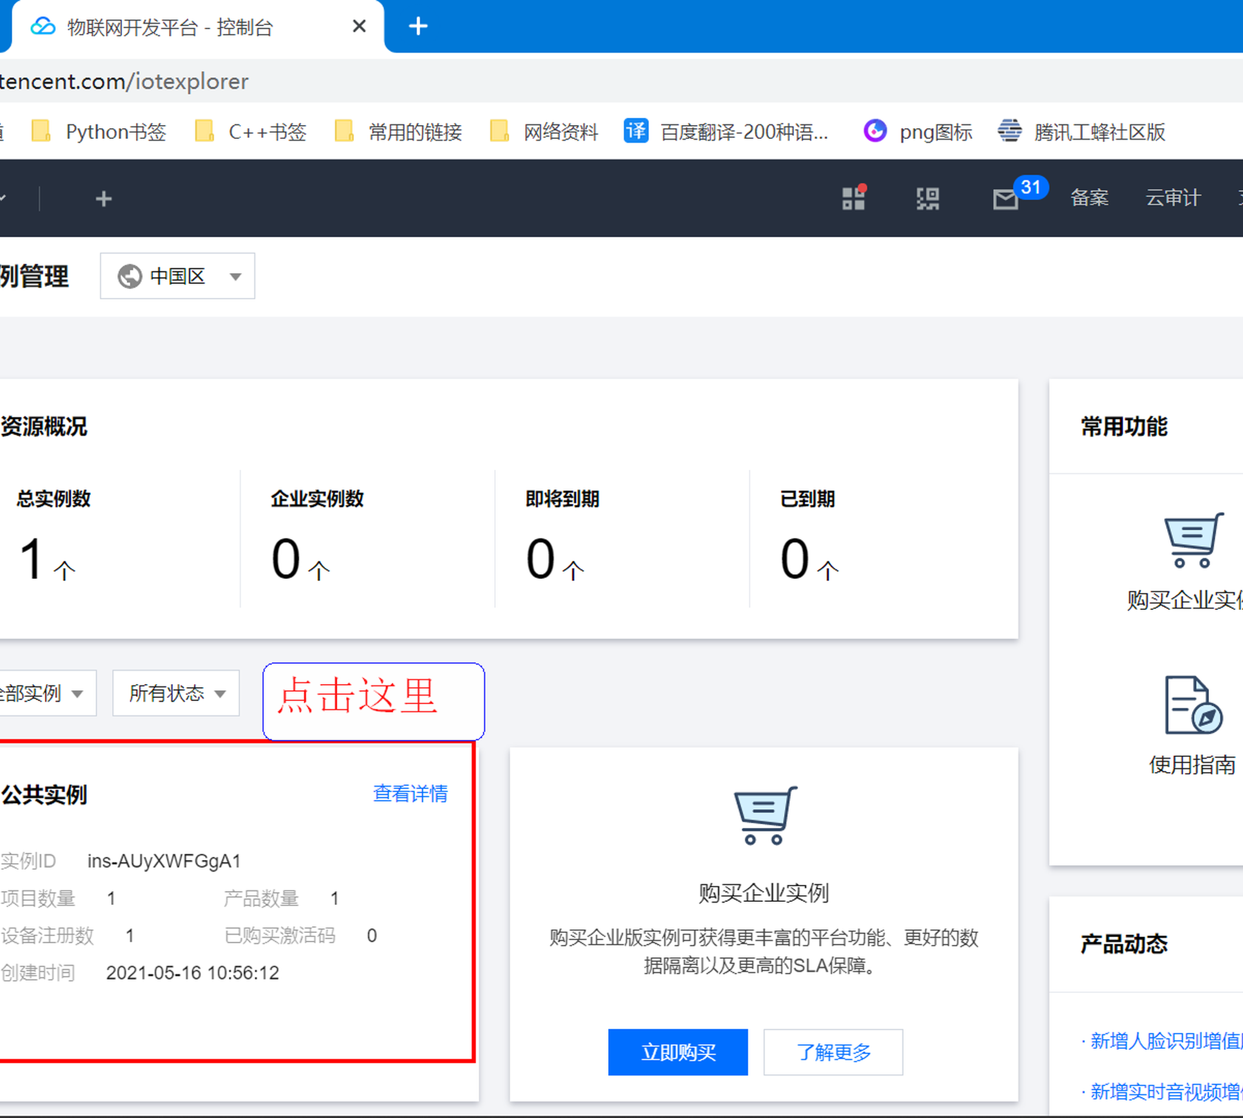Open the 百度翻译 bookmark
Viewport: 1243px width, 1118px height.
[726, 132]
